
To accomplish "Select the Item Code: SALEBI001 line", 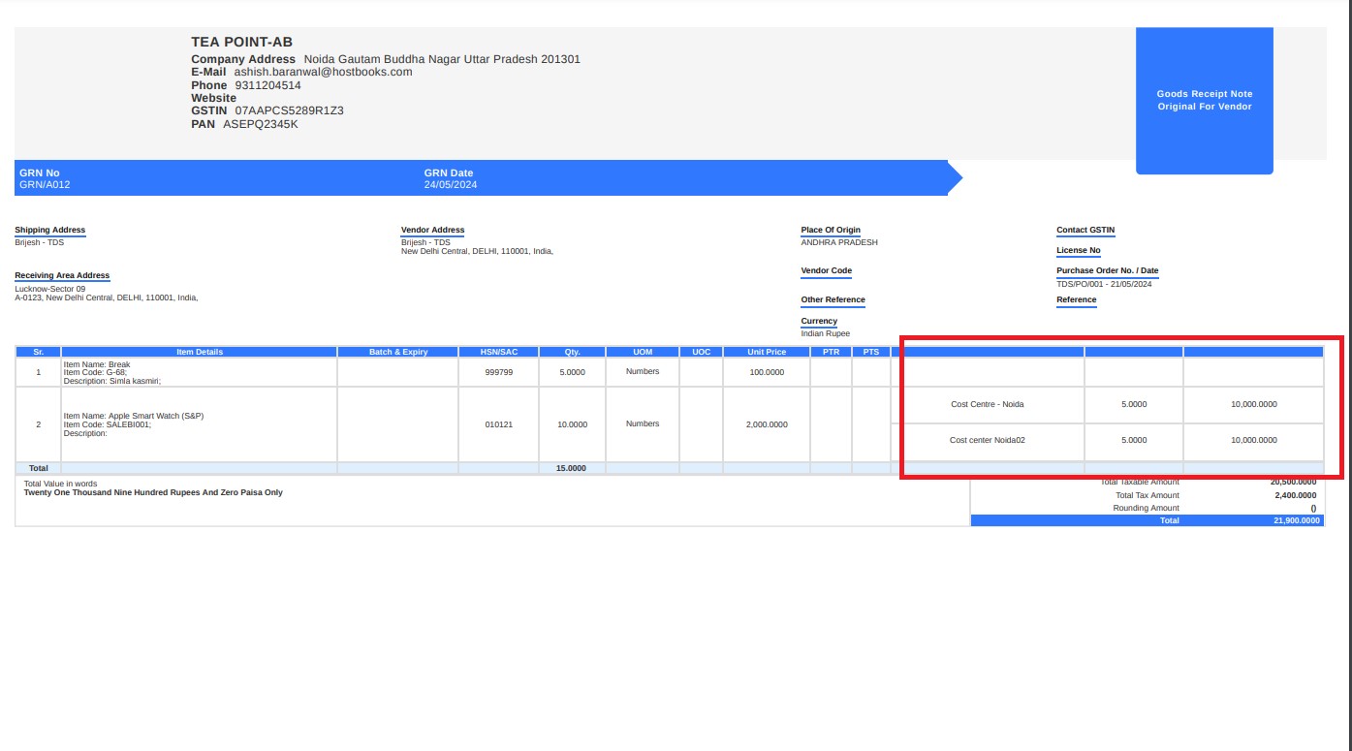I will (107, 424).
